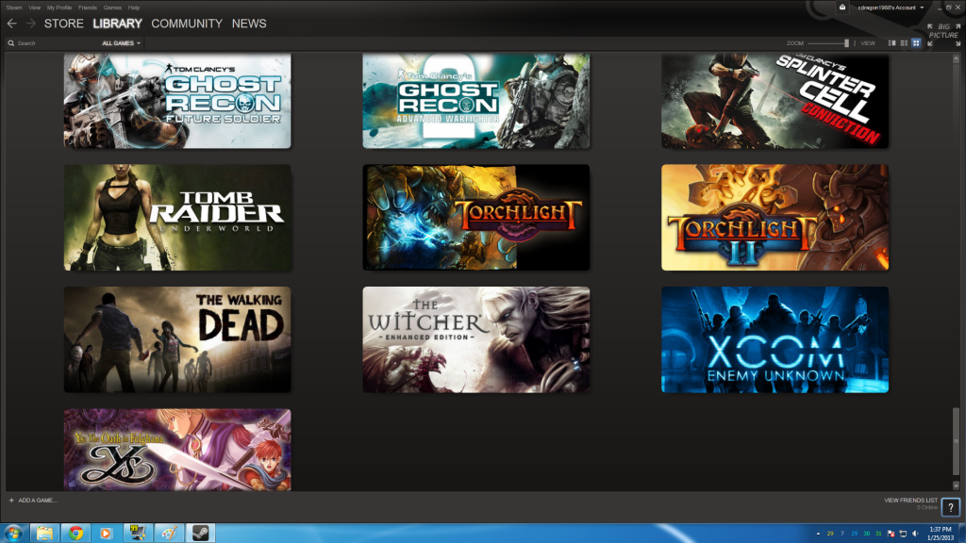The height and width of the screenshot is (543, 966).
Task: Click the scrollbar down arrow
Action: (x=957, y=485)
